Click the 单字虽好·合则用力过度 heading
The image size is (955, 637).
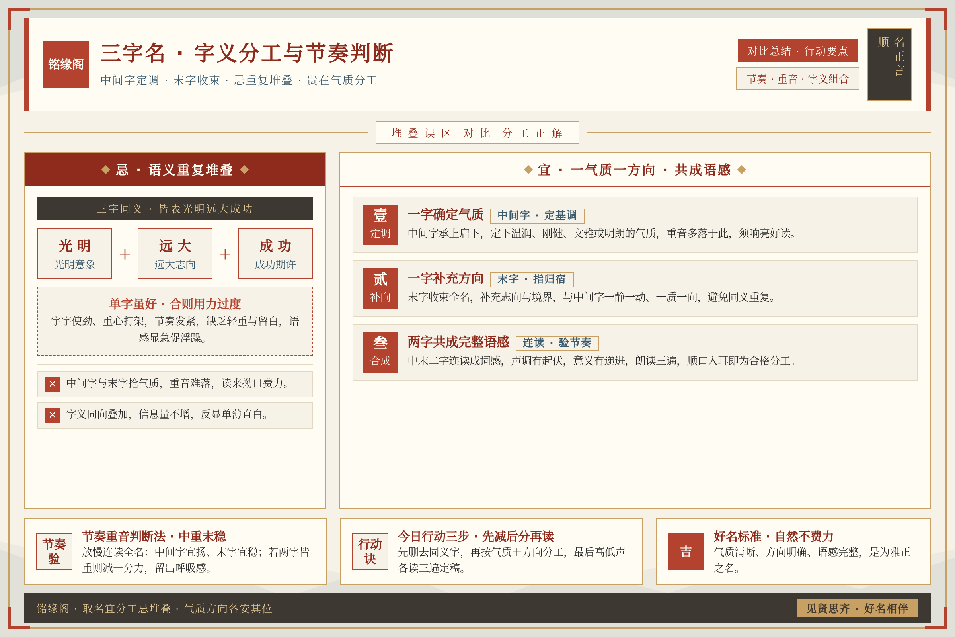pos(175,303)
